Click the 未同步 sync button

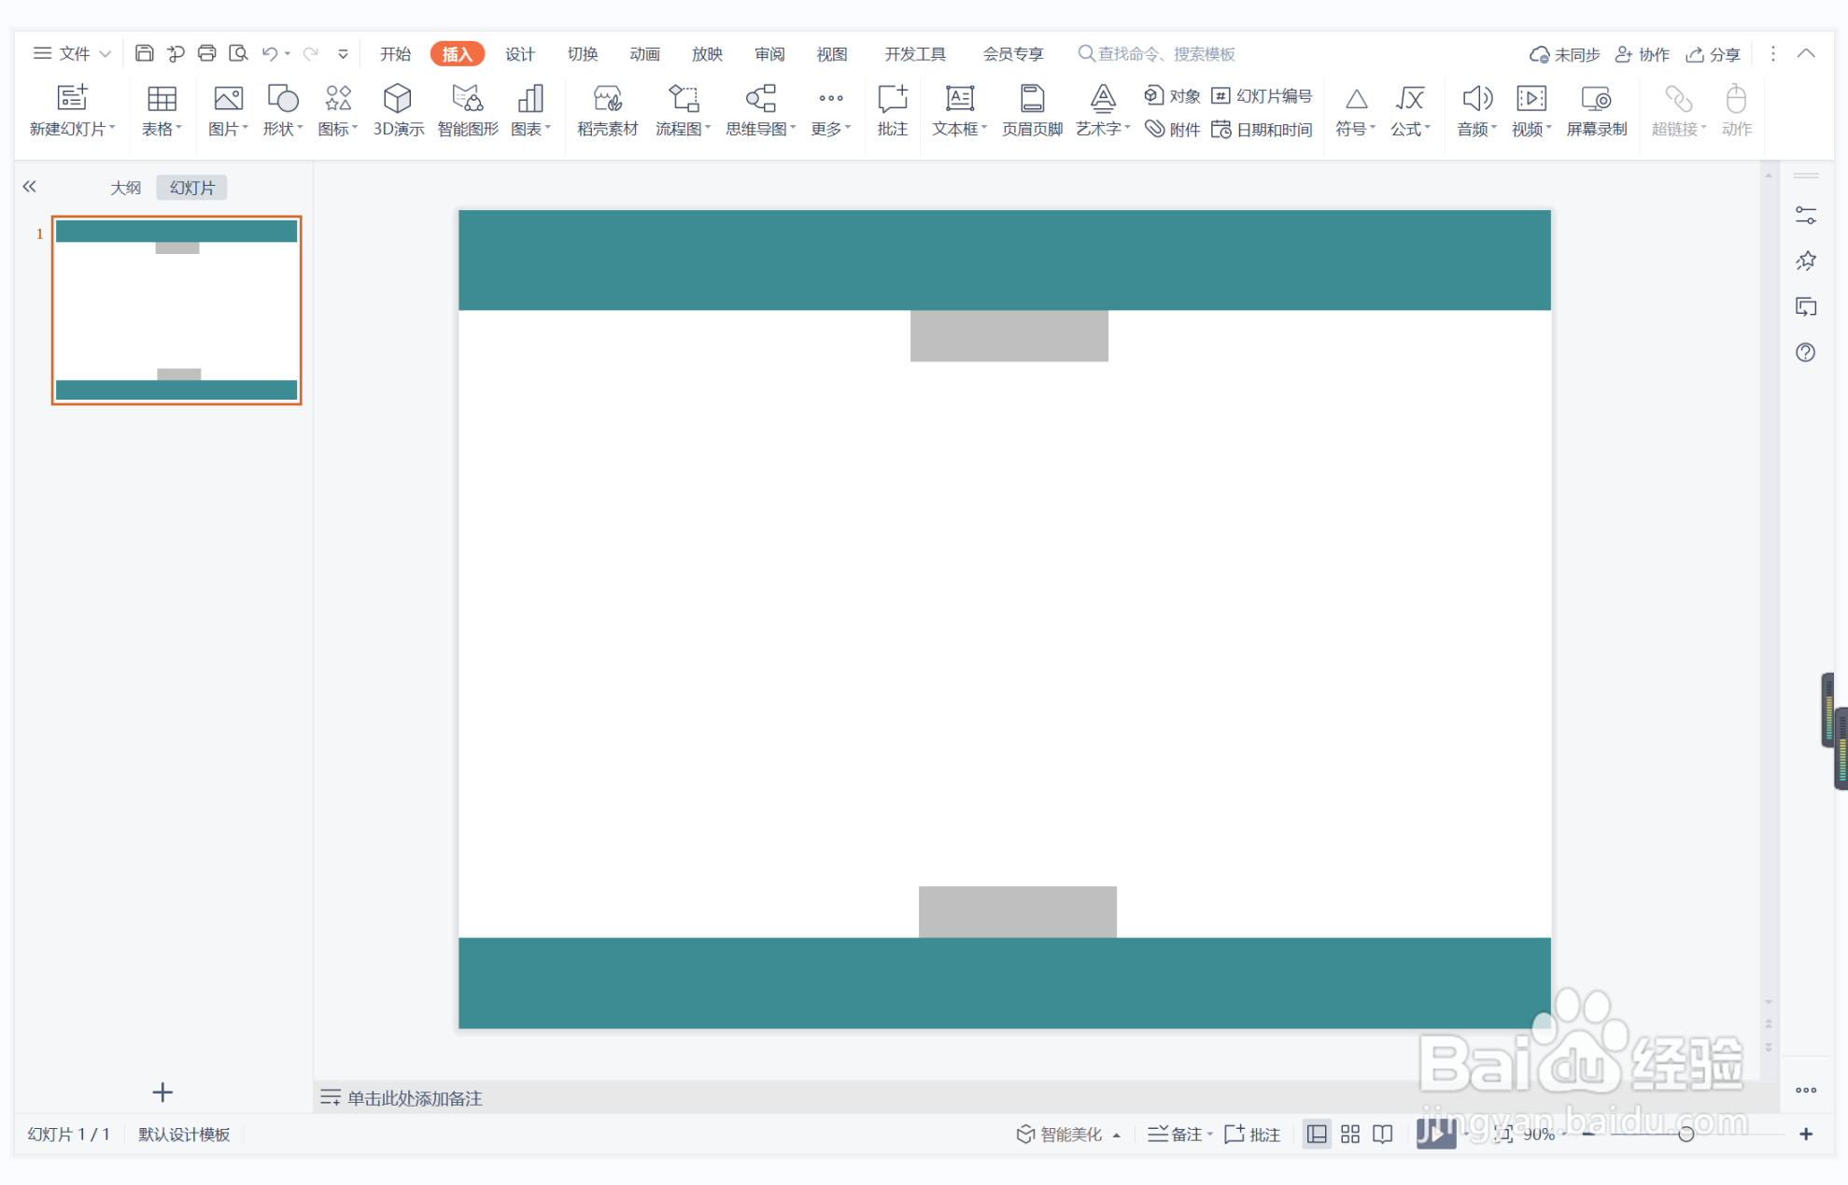1564,54
